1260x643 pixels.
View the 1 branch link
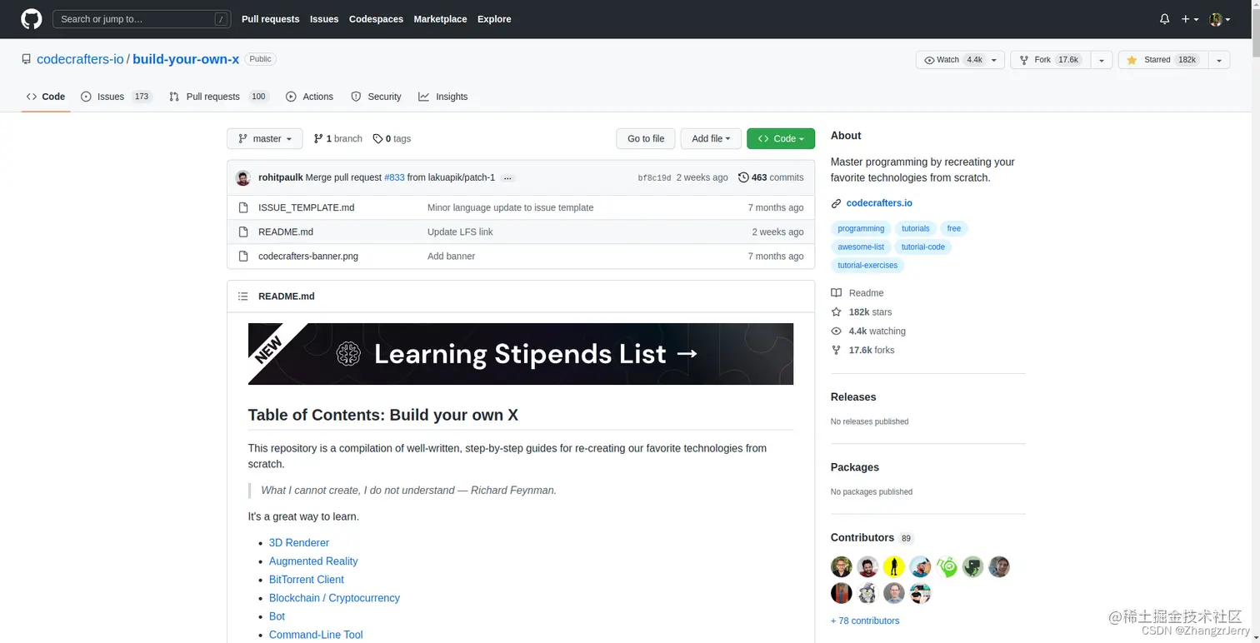coord(337,138)
